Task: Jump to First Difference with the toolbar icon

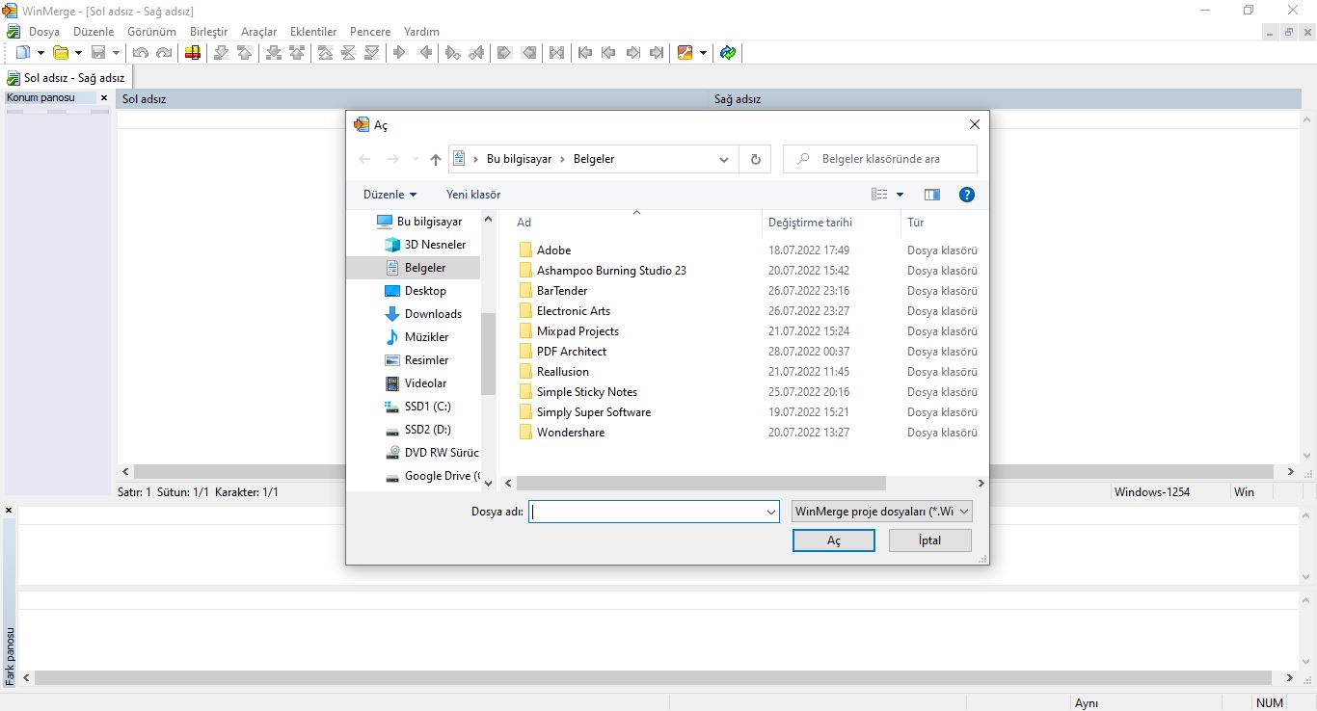Action: (x=326, y=52)
